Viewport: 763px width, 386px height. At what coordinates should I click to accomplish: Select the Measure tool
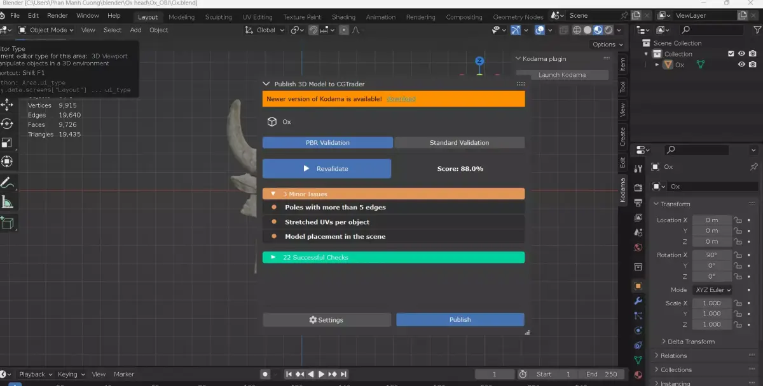click(x=7, y=203)
